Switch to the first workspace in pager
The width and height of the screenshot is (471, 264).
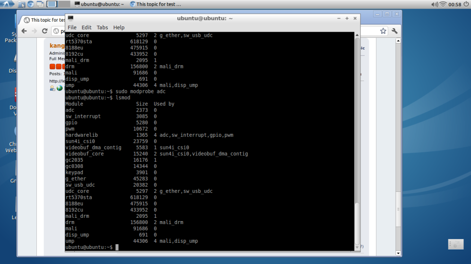[x=52, y=4]
